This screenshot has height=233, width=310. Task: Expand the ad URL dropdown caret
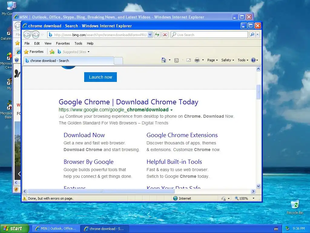(x=171, y=110)
